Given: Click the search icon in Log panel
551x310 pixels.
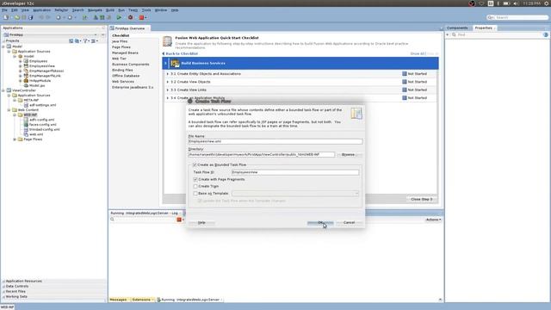Looking at the screenshot, I should coord(113,220).
